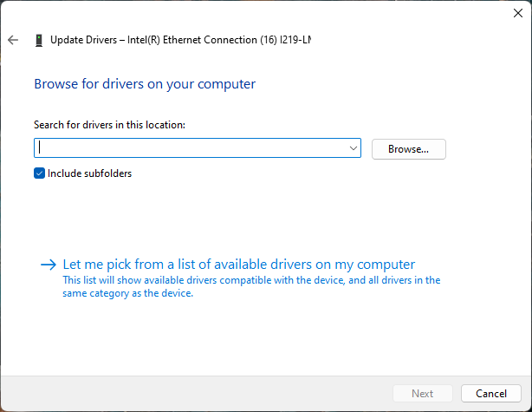Click inside the driver location path field
The width and height of the screenshot is (532, 412).
[191, 148]
